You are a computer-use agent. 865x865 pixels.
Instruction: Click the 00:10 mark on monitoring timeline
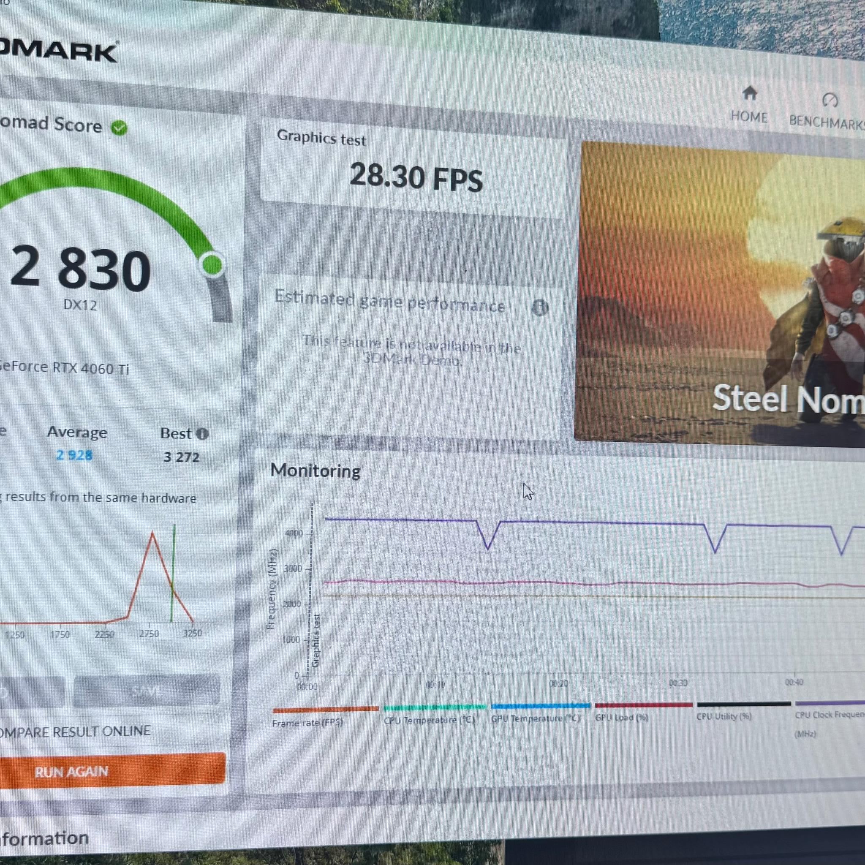coord(435,685)
